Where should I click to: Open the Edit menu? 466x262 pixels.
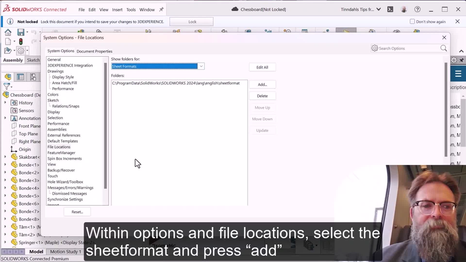click(x=92, y=10)
